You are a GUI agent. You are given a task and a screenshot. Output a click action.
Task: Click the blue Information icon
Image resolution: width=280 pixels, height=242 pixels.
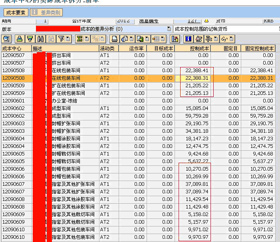click(x=189, y=39)
